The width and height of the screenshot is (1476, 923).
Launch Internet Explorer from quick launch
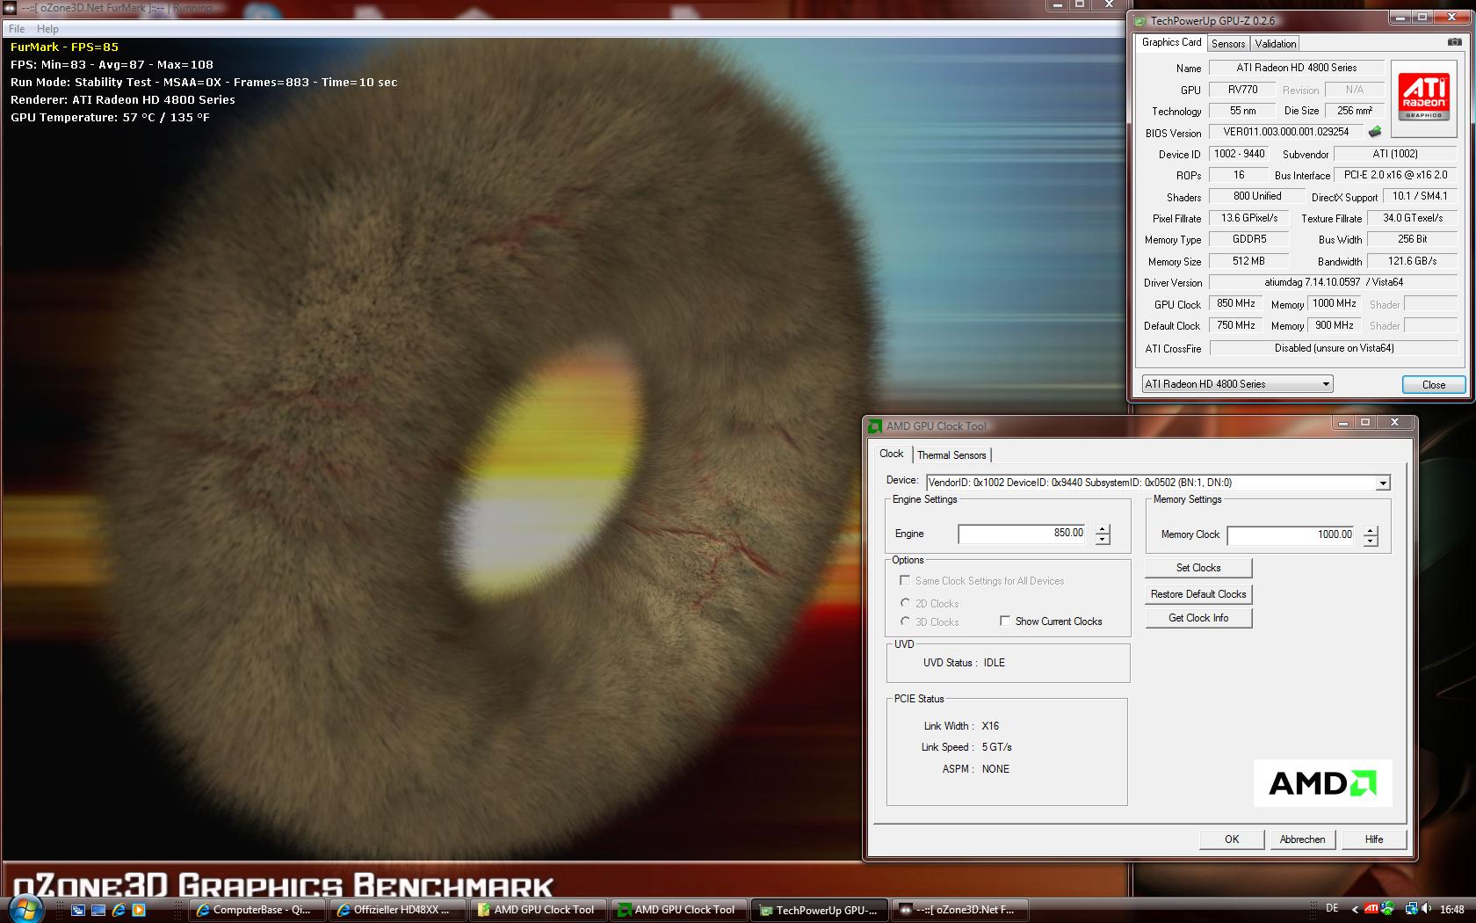click(x=119, y=910)
